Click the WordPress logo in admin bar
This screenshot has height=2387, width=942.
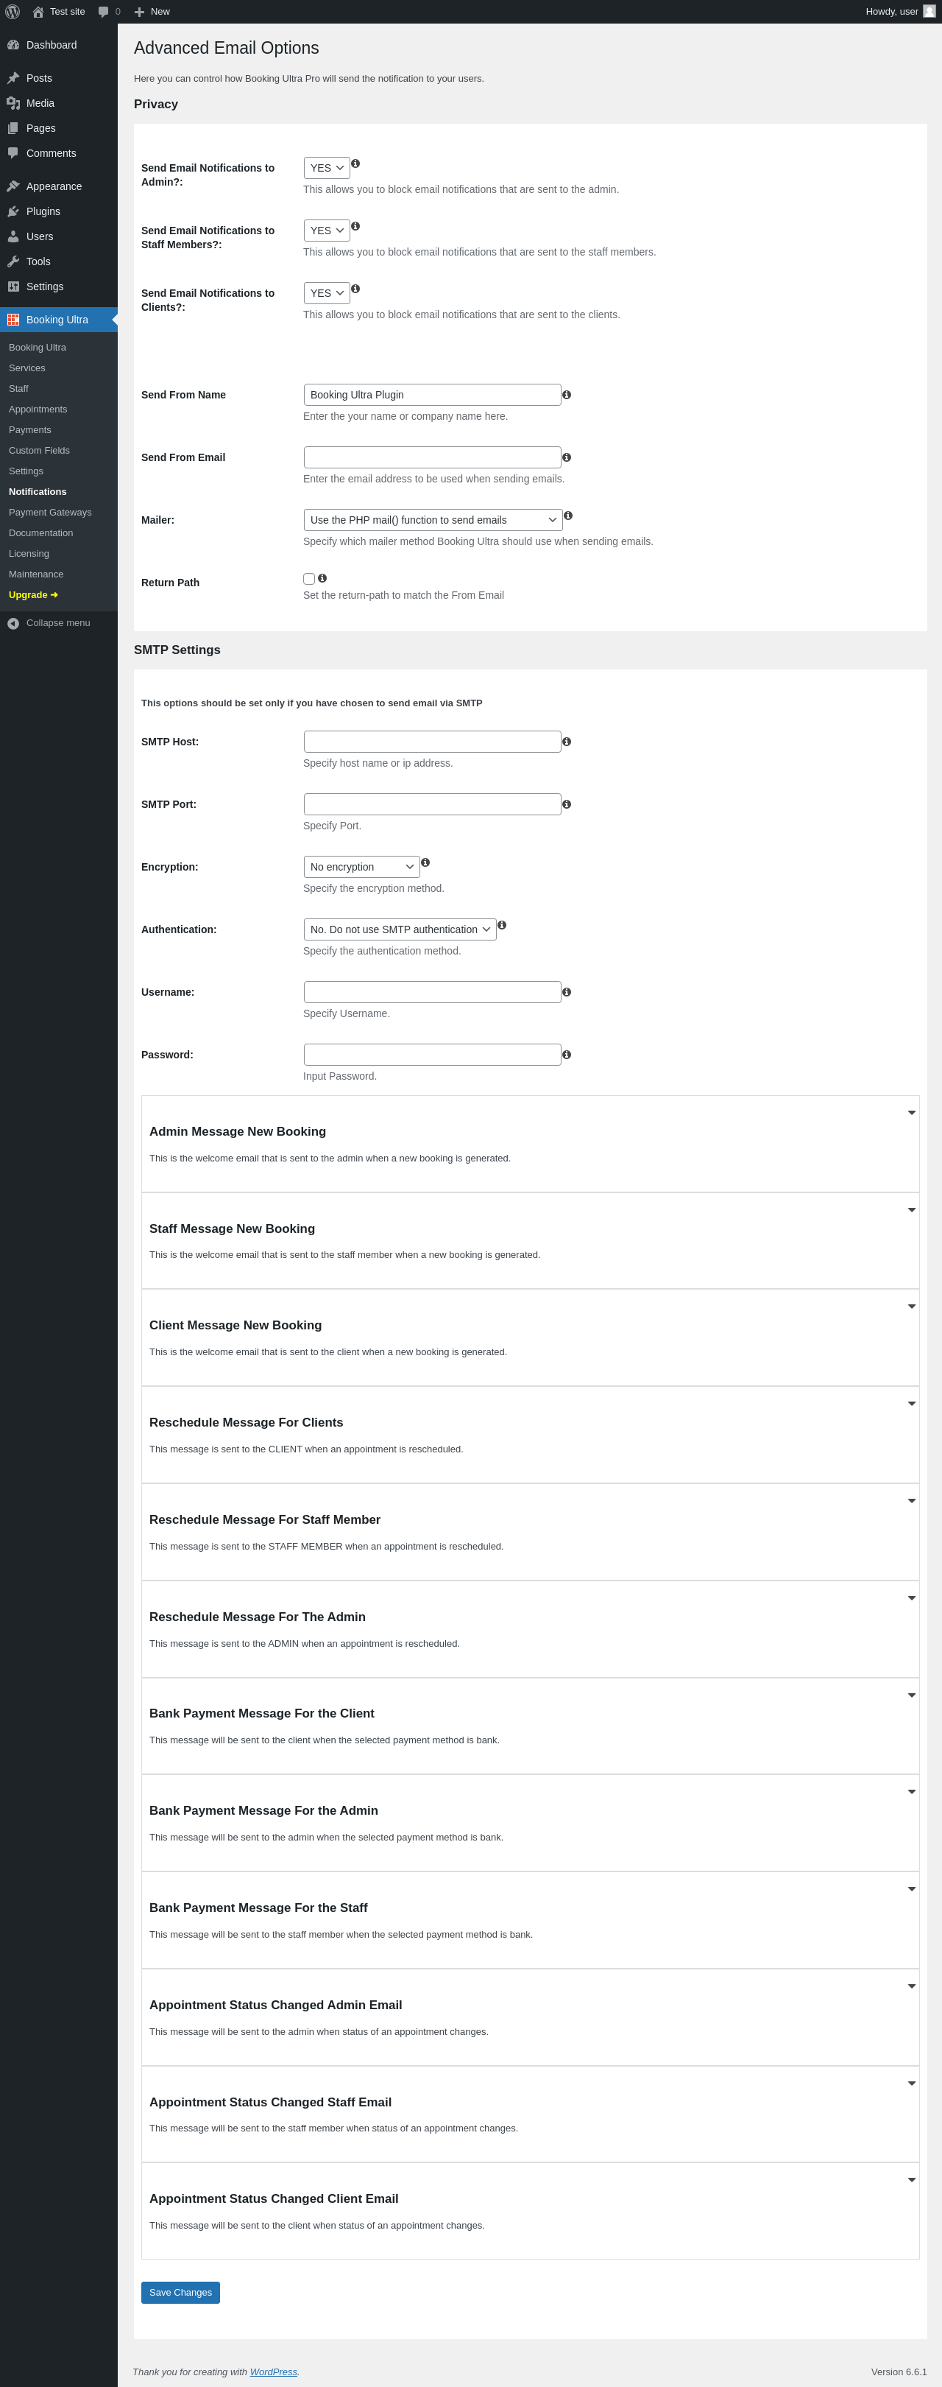click(13, 12)
